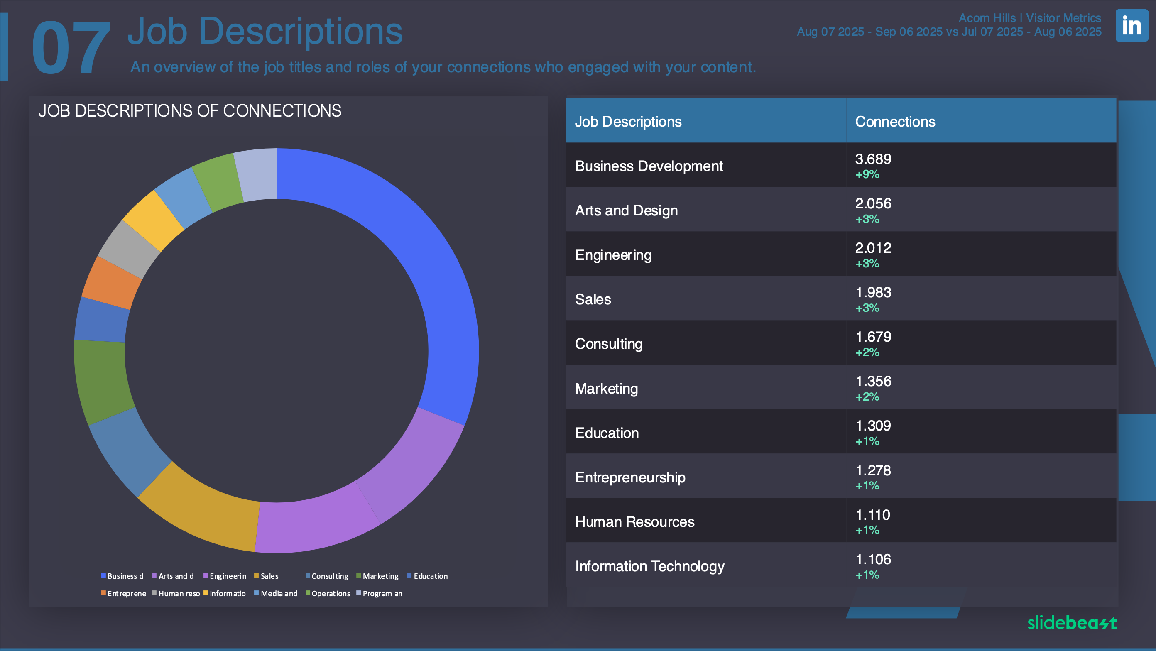Image resolution: width=1156 pixels, height=651 pixels.
Task: Click the 2.012 connections value
Action: pyautogui.click(x=873, y=248)
